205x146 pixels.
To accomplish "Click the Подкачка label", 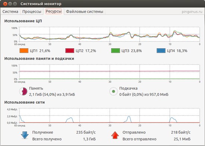I will (x=128, y=88).
